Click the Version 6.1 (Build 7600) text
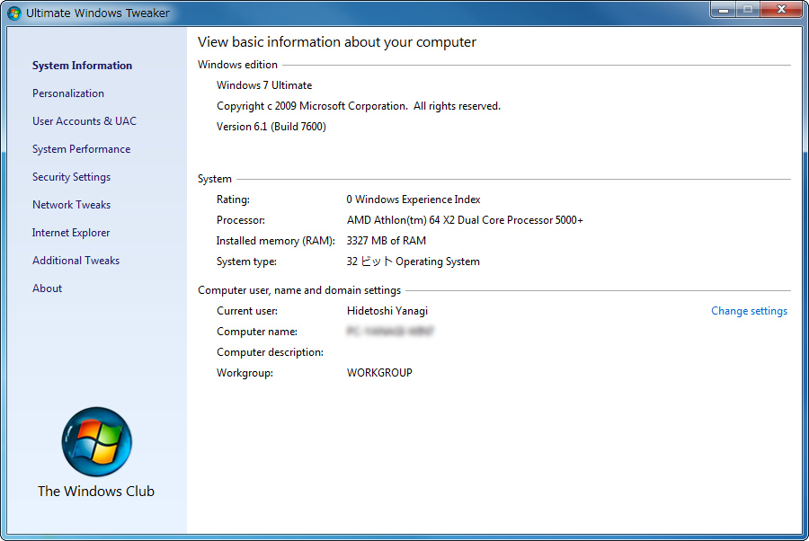The width and height of the screenshot is (809, 541). tap(271, 127)
